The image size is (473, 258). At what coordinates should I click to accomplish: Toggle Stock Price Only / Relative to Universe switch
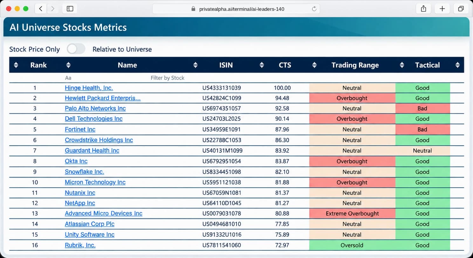click(76, 49)
